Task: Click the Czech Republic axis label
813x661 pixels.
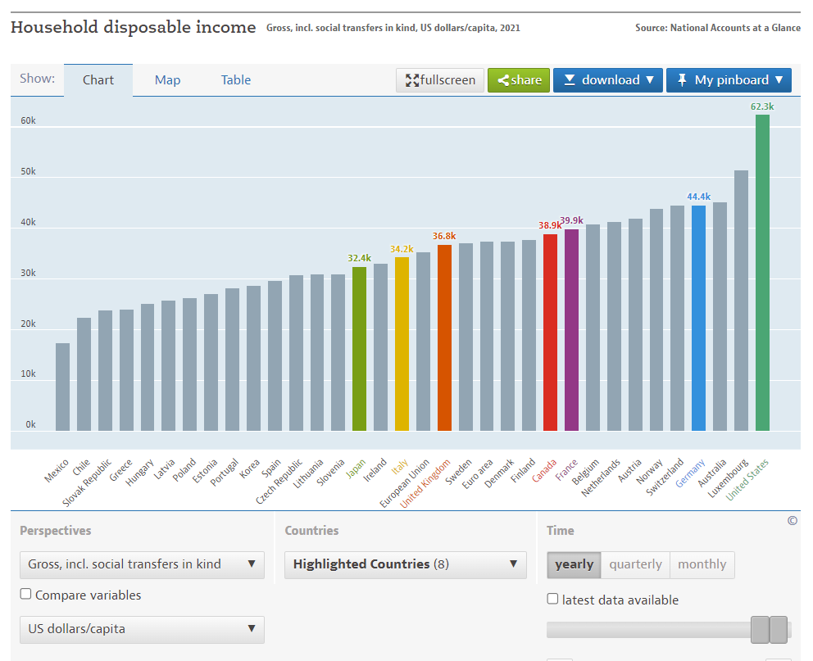Action: click(x=279, y=482)
